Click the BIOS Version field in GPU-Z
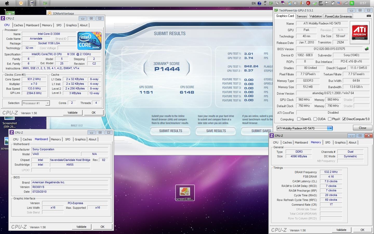 (329, 49)
